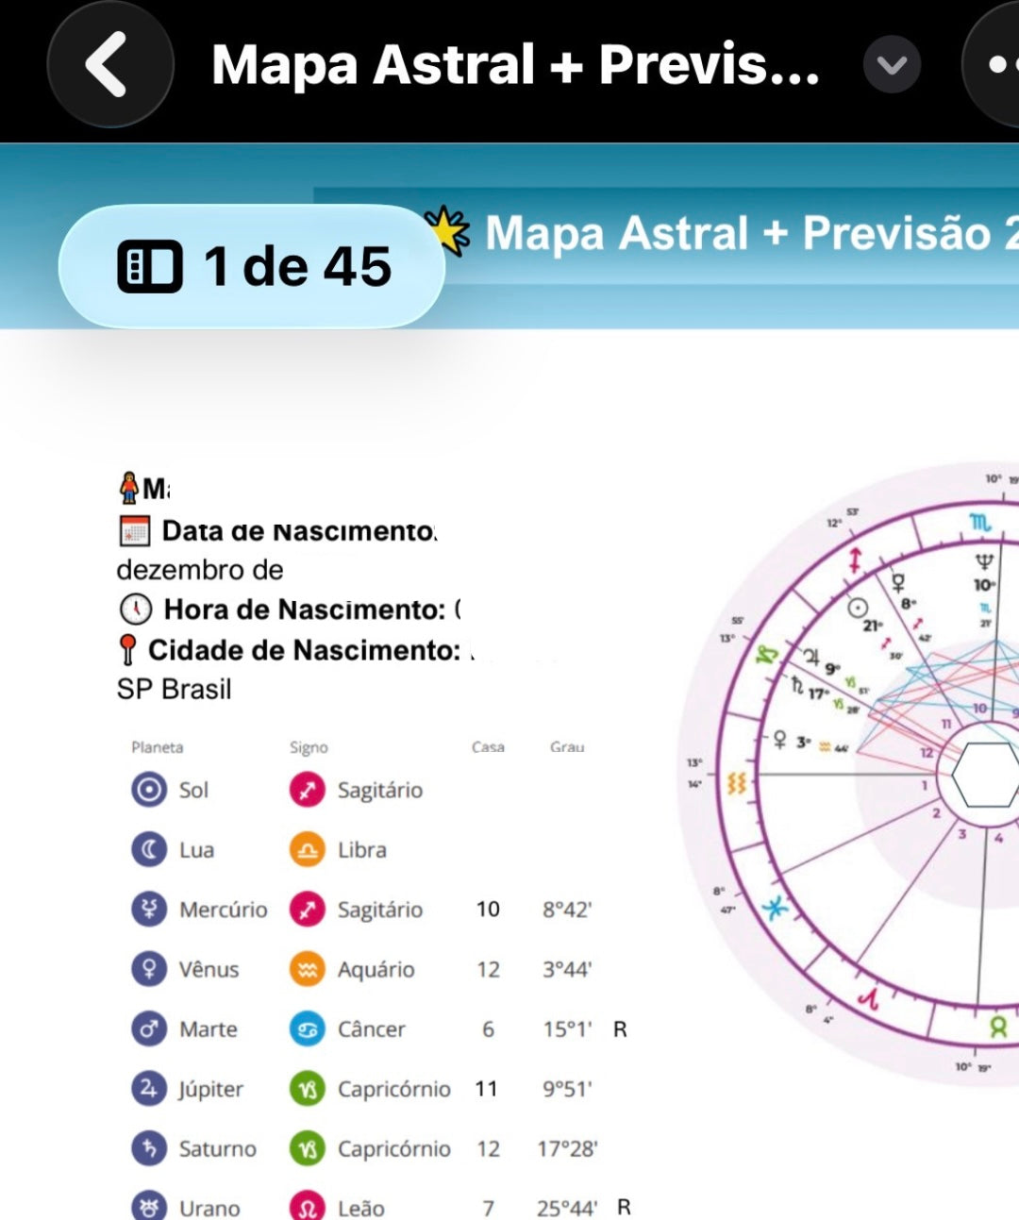The image size is (1019, 1220).
Task: Click the retrograde R in the Marte row
Action: 620,1028
